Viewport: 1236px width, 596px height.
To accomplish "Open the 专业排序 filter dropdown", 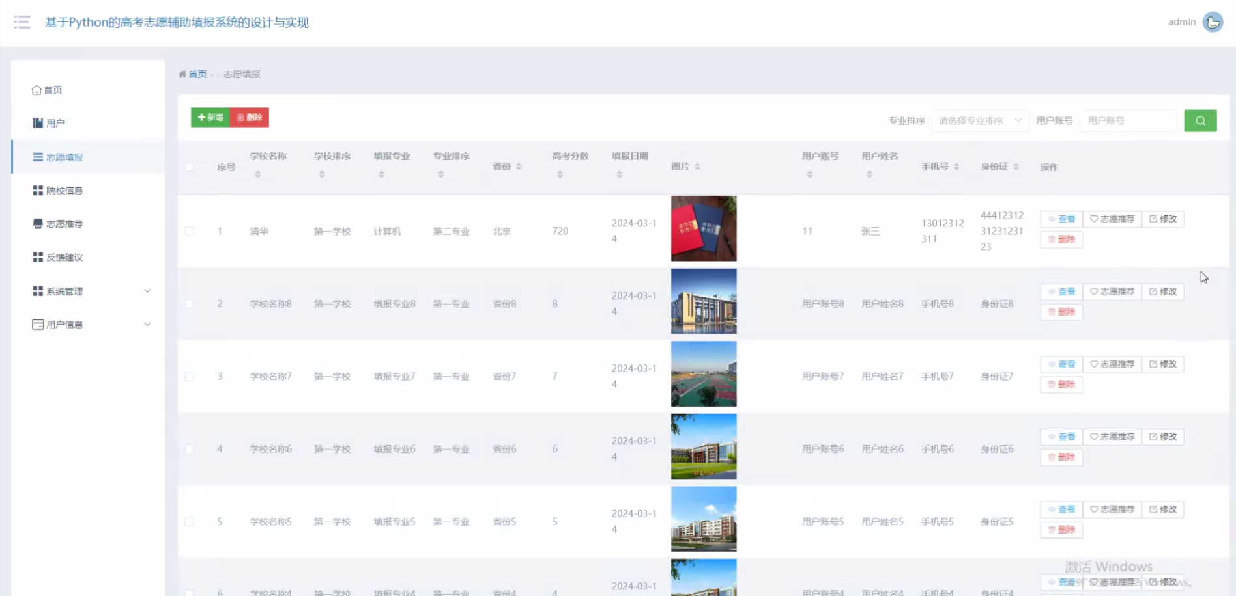I will click(x=980, y=120).
